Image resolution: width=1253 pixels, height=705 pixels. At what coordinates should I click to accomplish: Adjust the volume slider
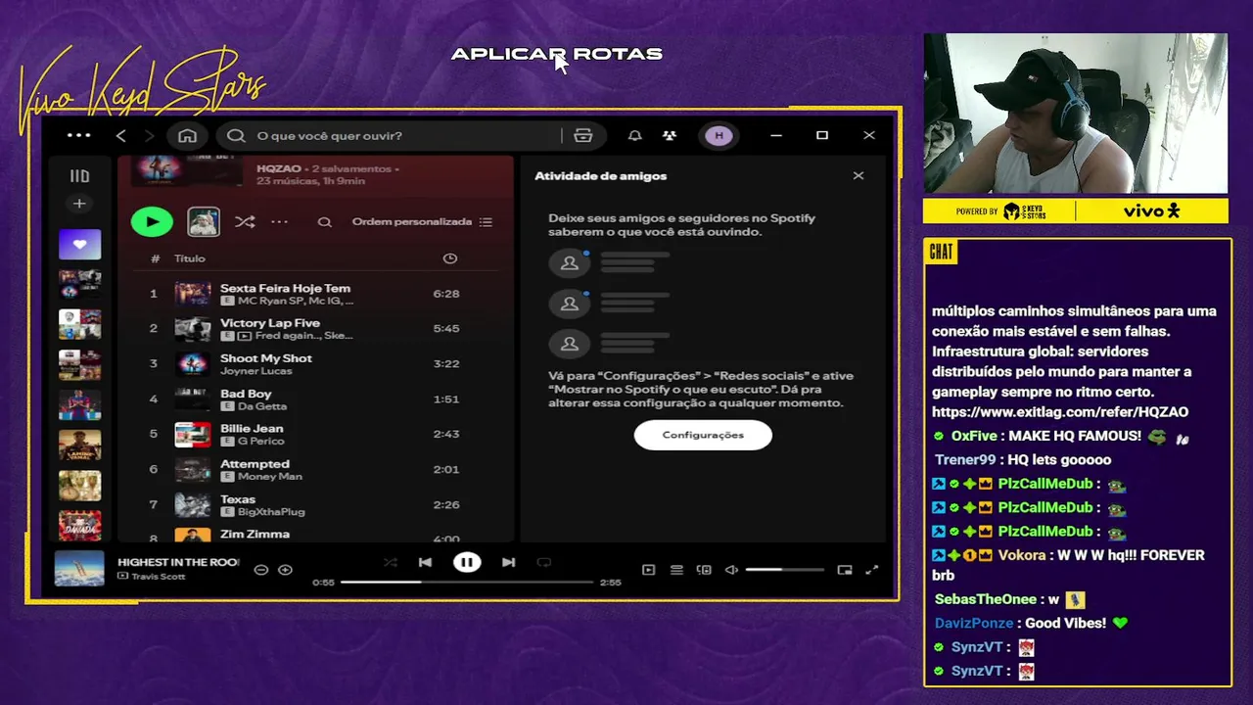pos(785,570)
